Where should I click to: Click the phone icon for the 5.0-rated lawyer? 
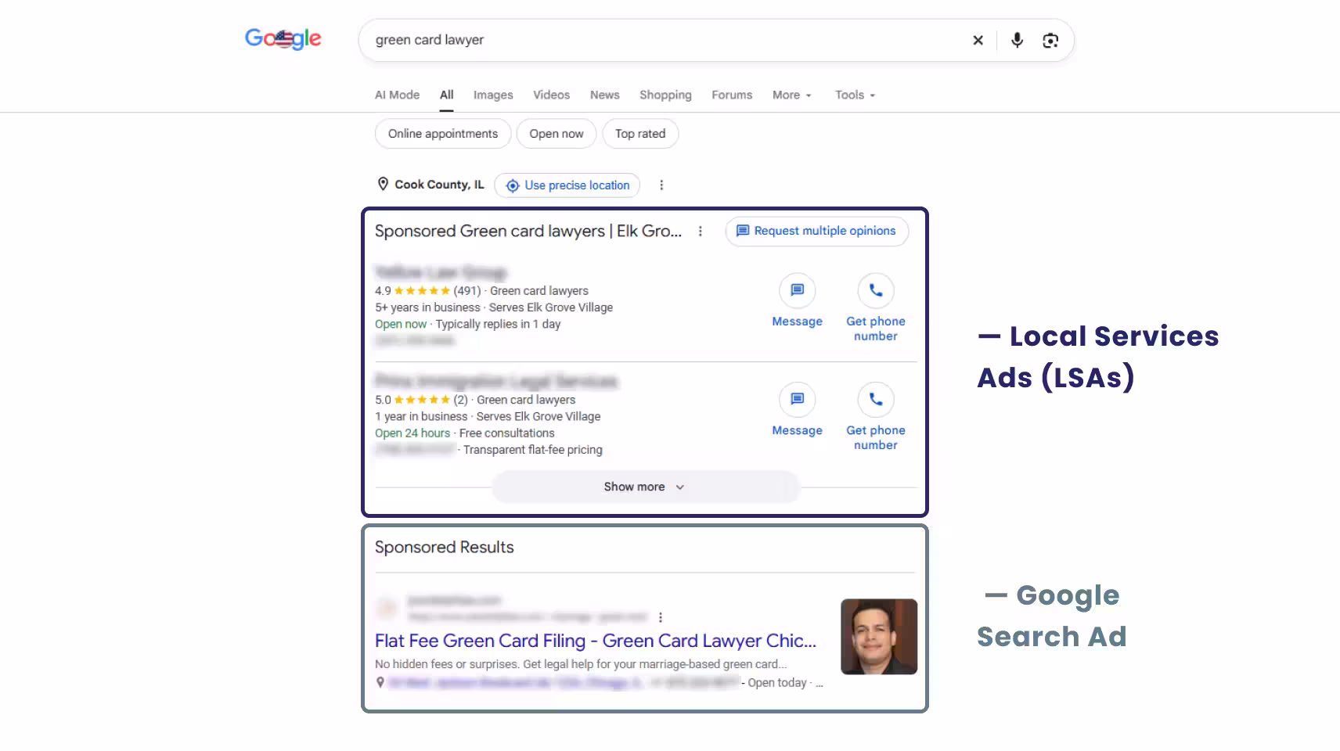click(x=876, y=399)
